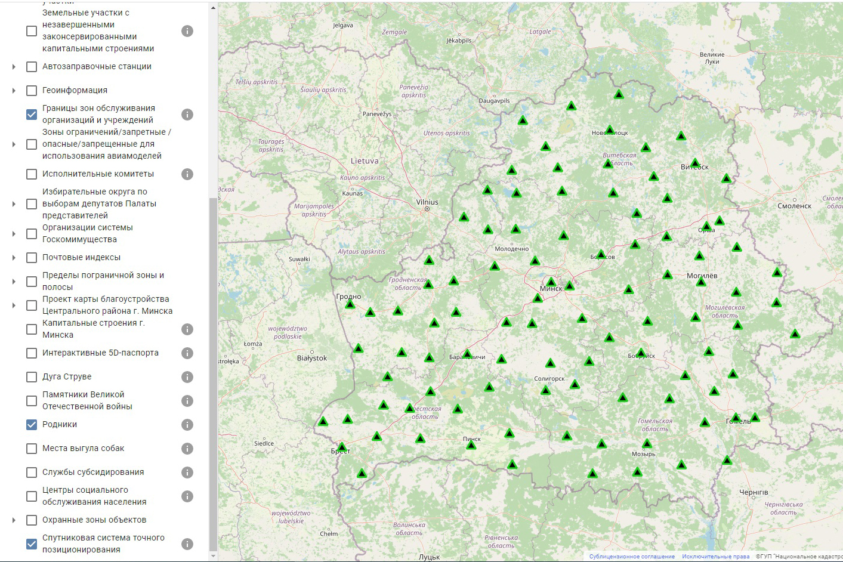This screenshot has height=562, width=843.
Task: Click info icon for Службы субсидирования
Action: click(187, 473)
